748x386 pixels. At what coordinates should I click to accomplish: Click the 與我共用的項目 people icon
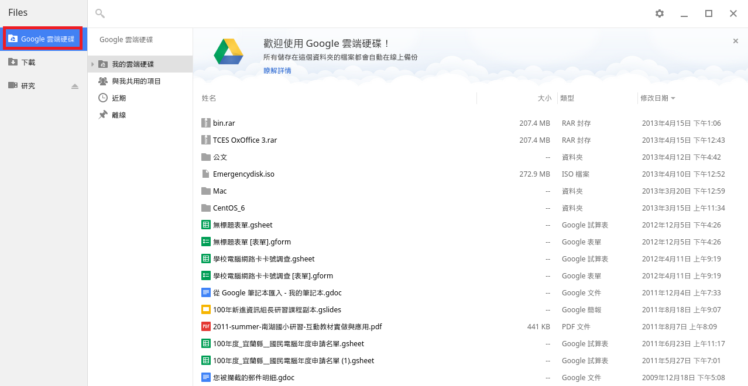(103, 81)
